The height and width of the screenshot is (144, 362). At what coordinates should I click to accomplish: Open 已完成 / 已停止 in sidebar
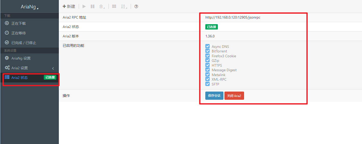pos(29,43)
